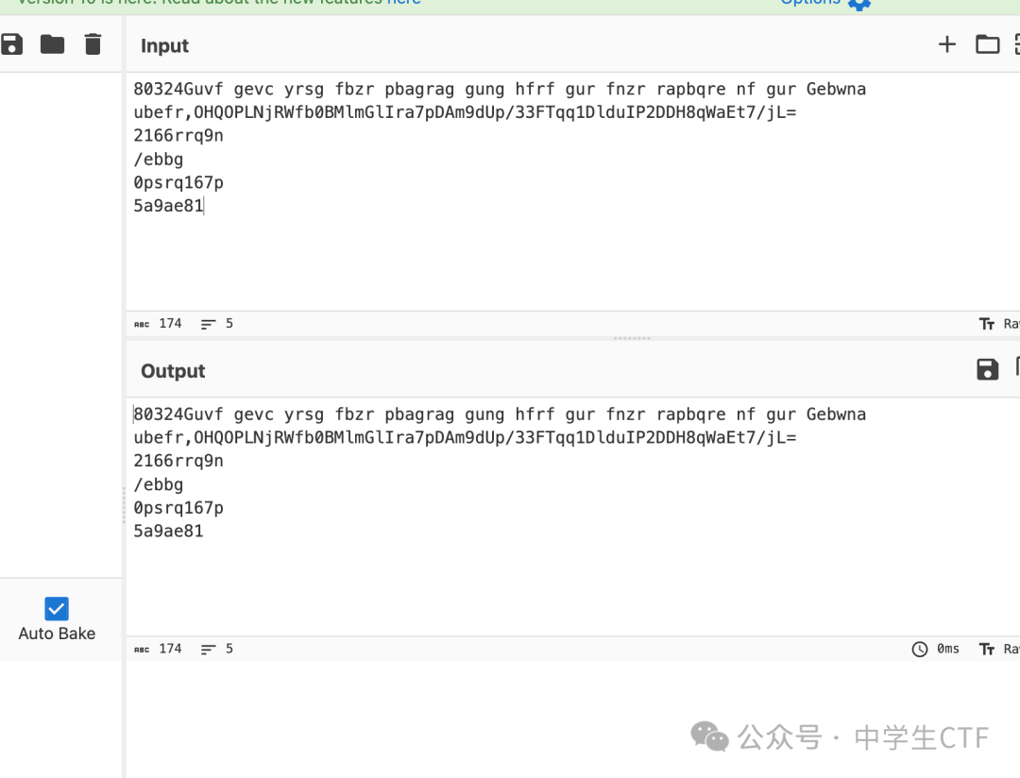Load a recipe with the folder icon

[x=52, y=45]
